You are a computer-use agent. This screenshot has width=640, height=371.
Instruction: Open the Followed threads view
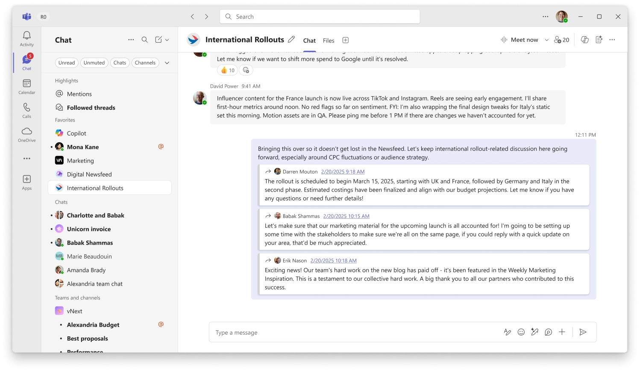(91, 107)
